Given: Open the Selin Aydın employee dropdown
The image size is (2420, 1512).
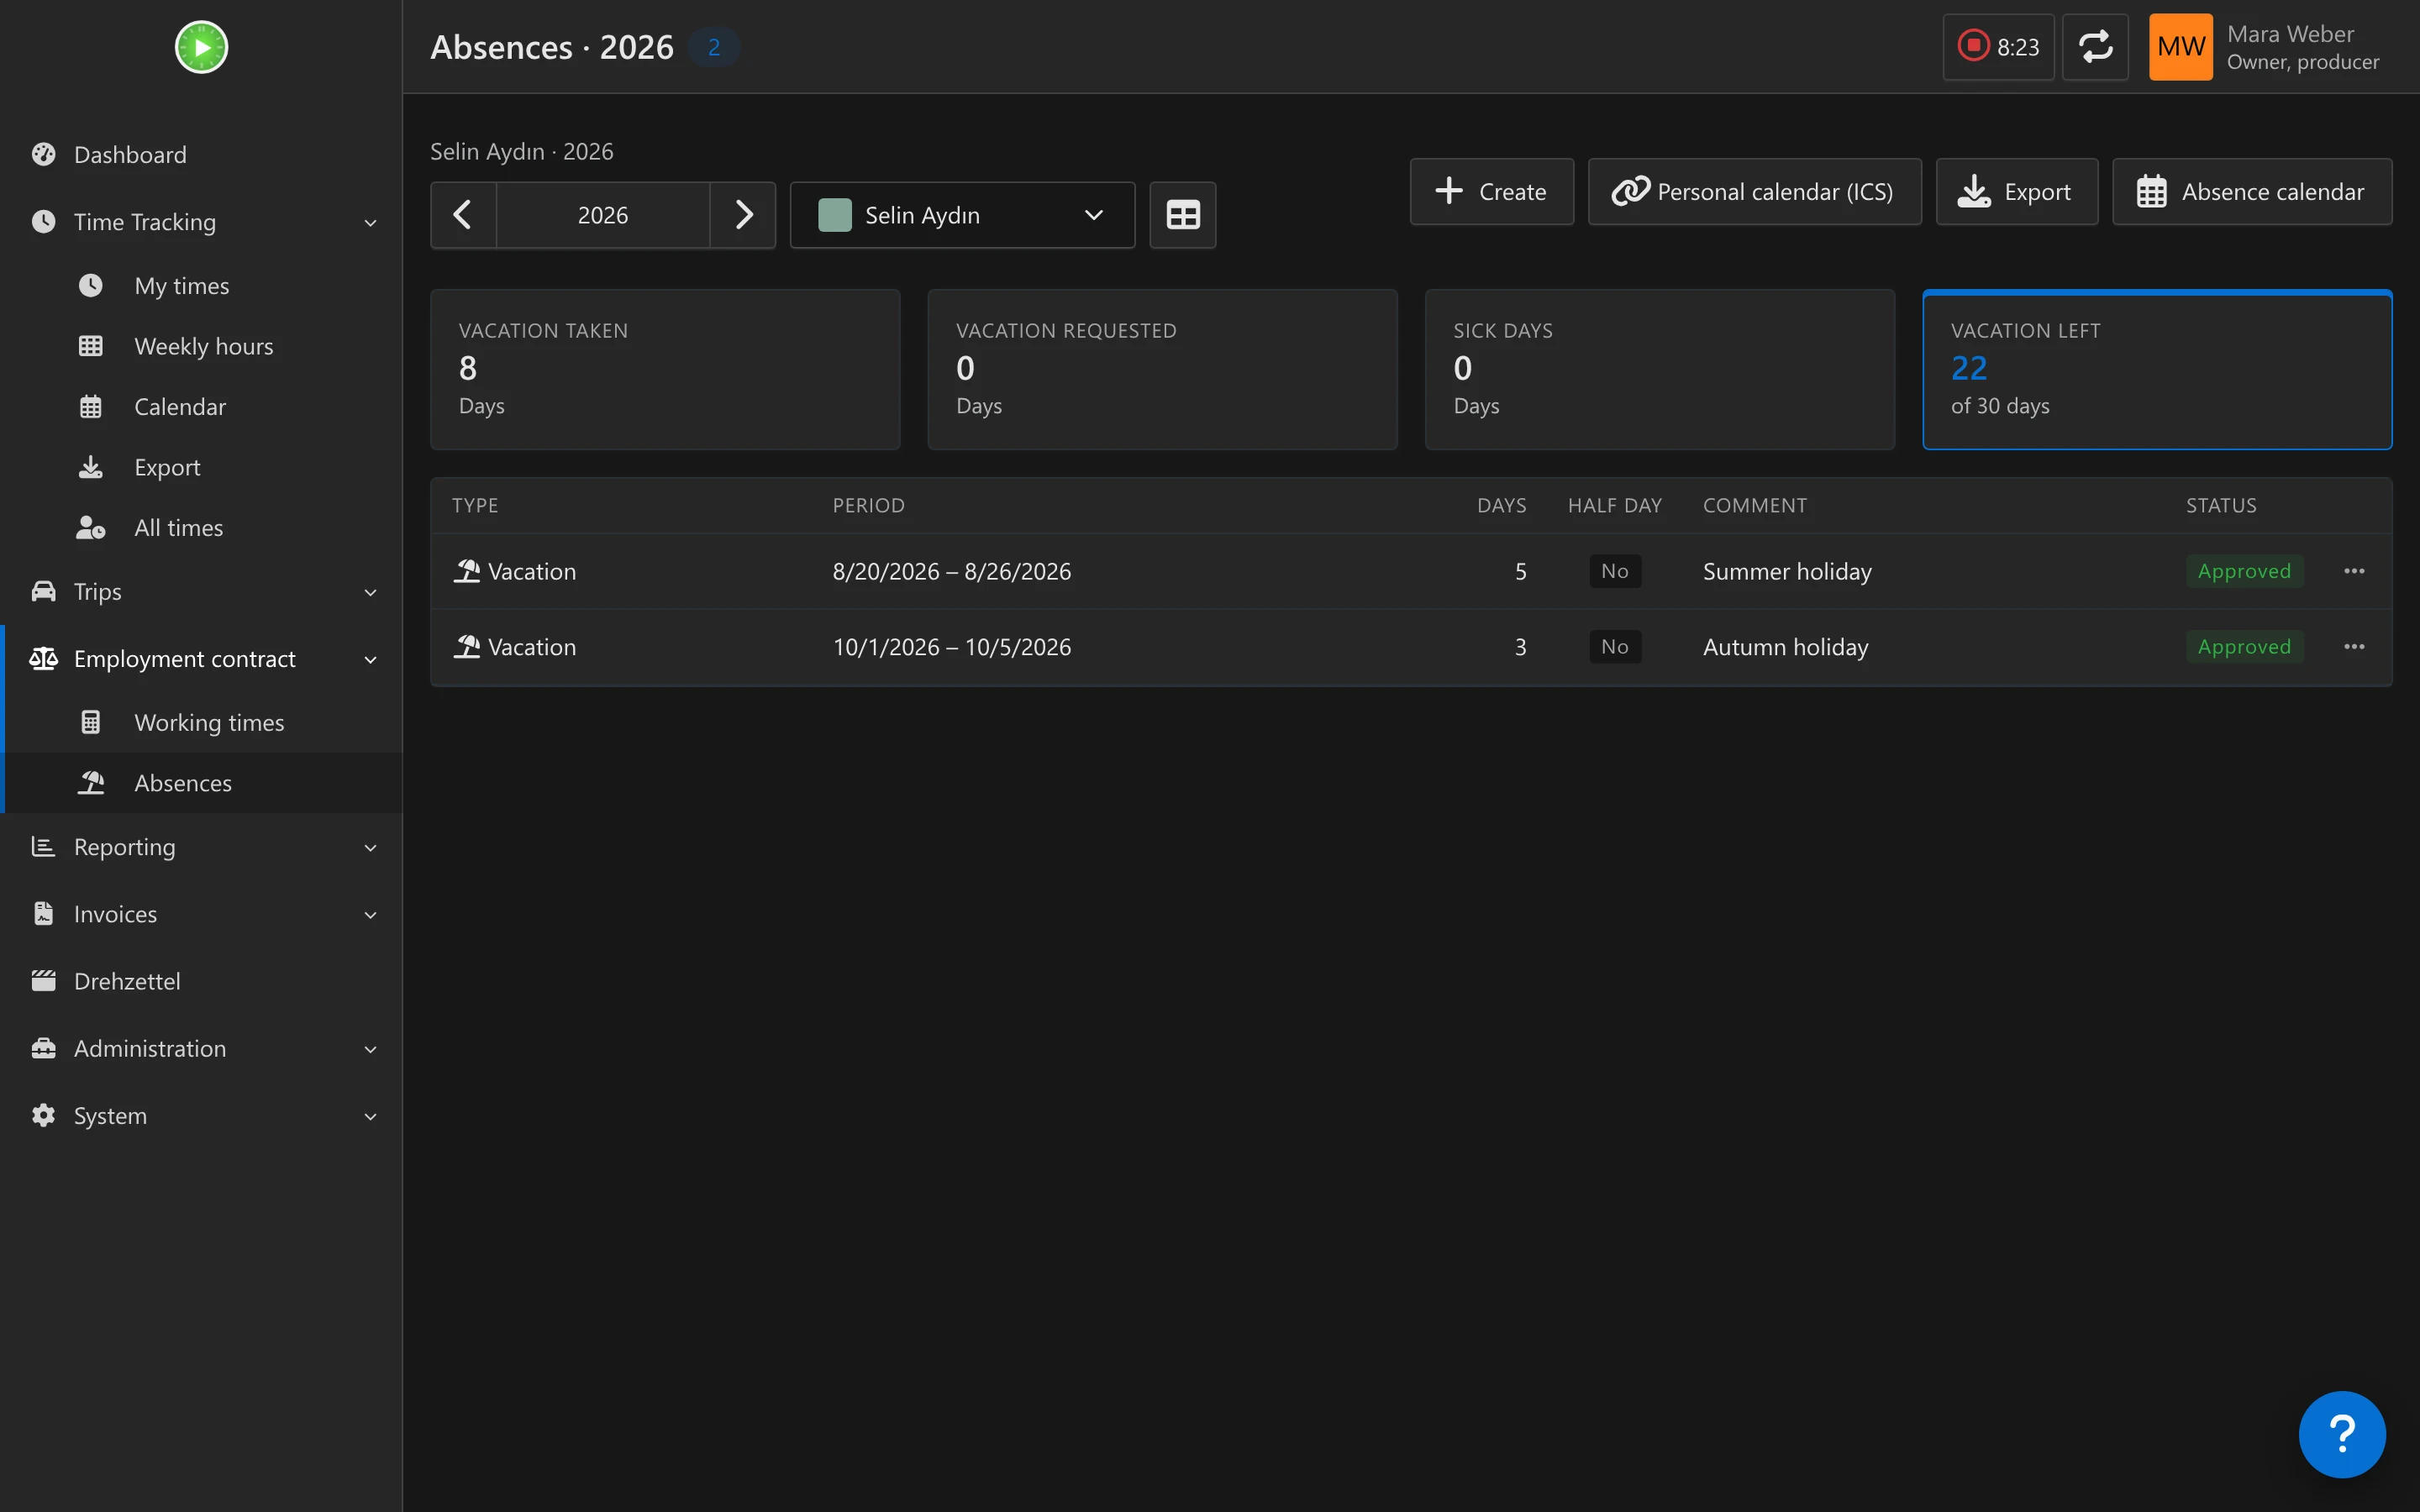Looking at the screenshot, I should (x=962, y=215).
